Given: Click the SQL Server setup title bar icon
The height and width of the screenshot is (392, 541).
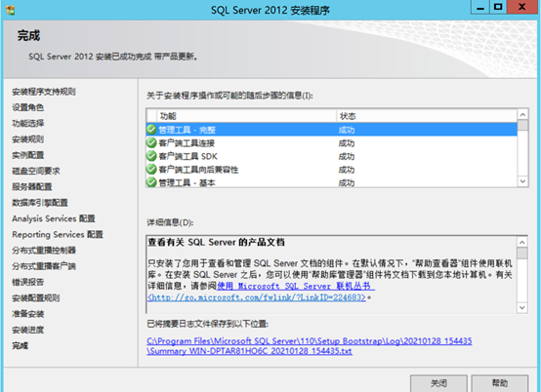Looking at the screenshot, I should pyautogui.click(x=11, y=10).
